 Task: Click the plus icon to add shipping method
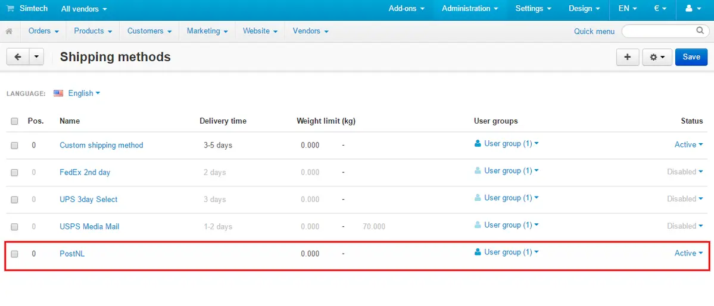tap(627, 57)
